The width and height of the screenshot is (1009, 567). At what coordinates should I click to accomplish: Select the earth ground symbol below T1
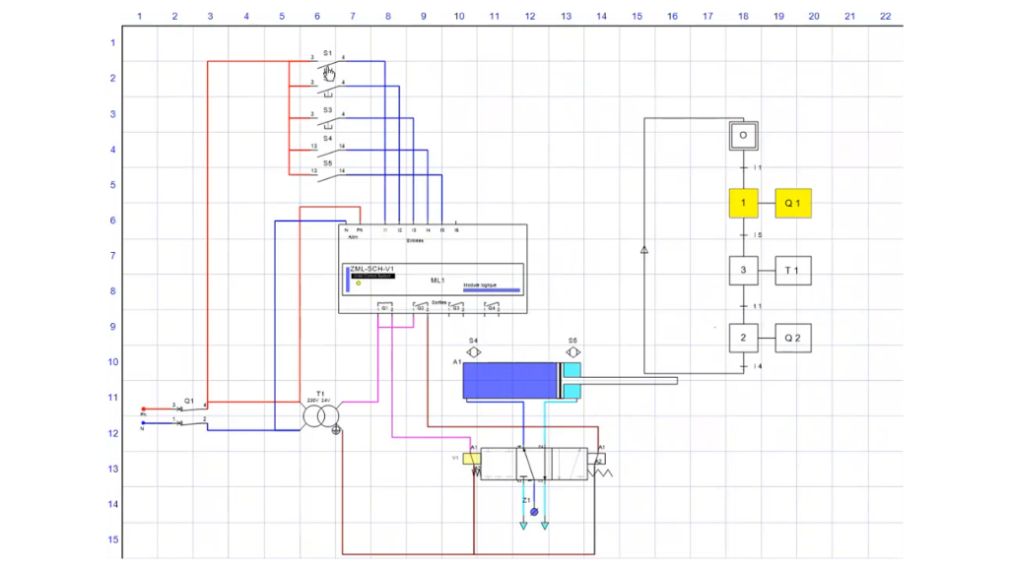click(x=335, y=430)
